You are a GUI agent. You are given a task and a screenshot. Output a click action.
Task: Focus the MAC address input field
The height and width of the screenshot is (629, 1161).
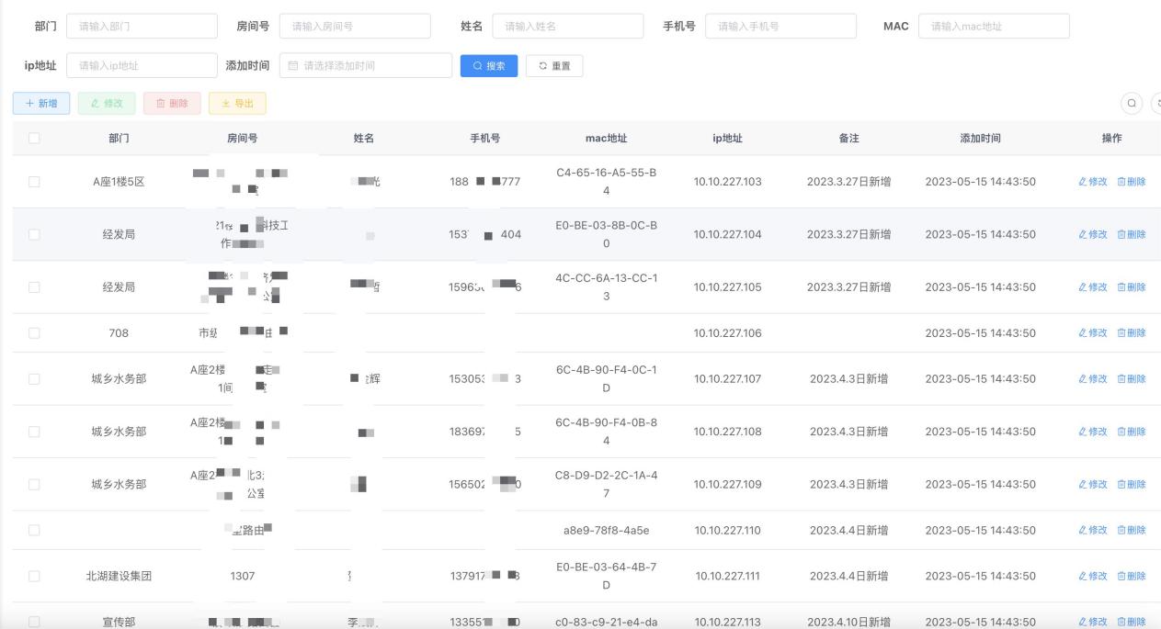[x=994, y=27]
